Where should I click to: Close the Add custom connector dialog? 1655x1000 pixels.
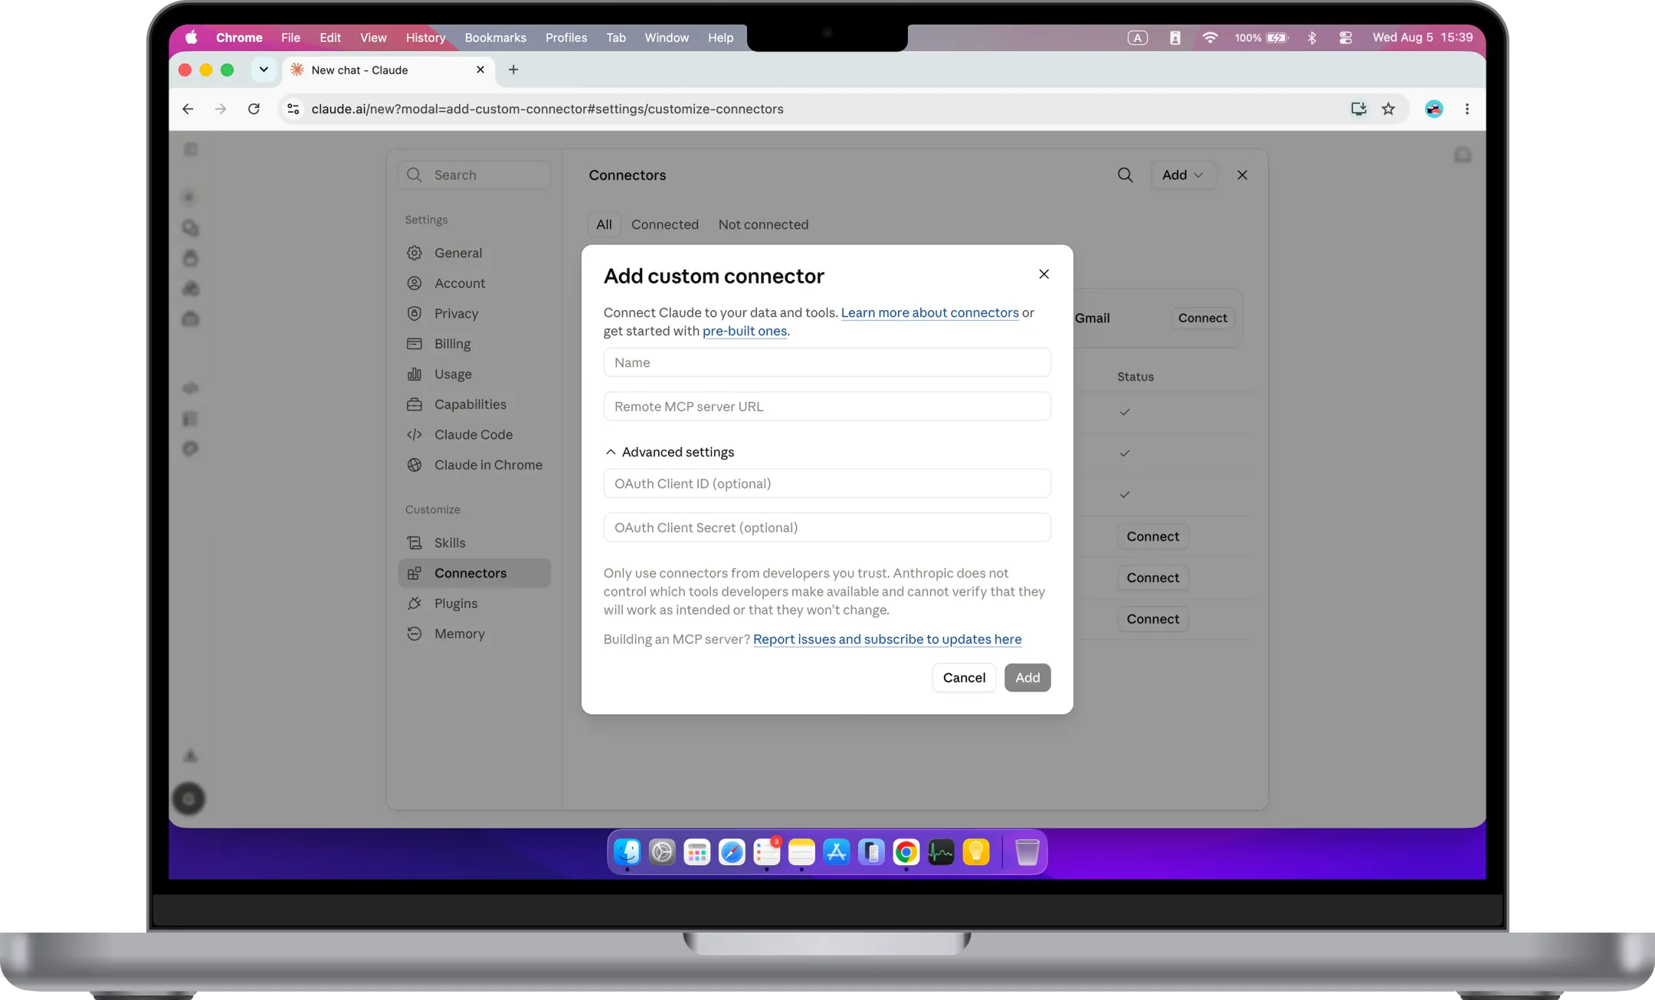coord(1044,274)
